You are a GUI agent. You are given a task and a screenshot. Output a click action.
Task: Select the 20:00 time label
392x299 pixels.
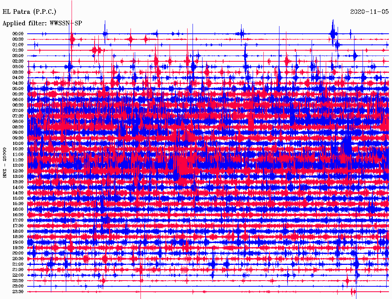18,253
